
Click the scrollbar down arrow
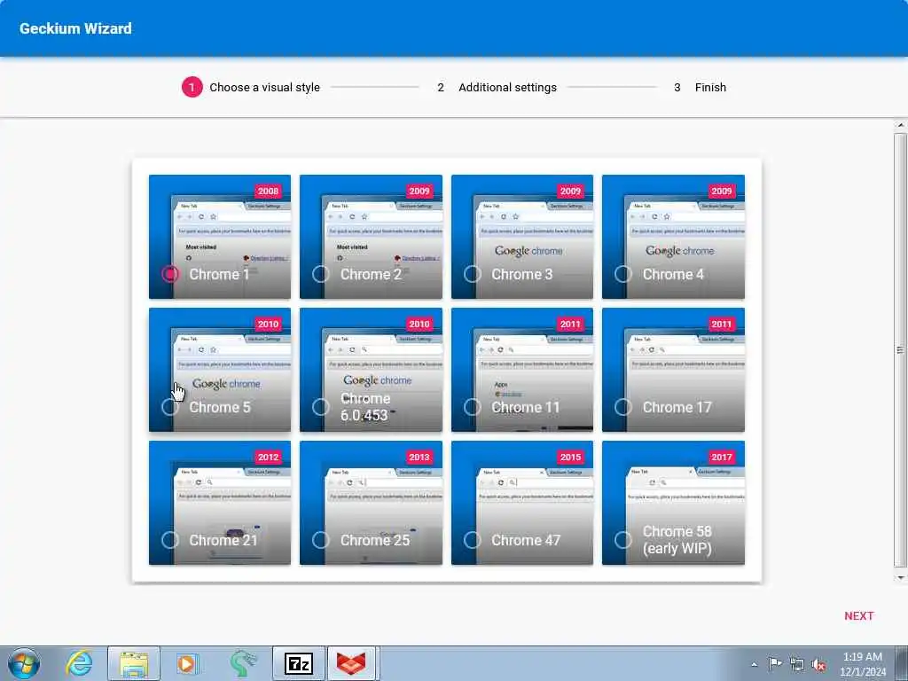coord(901,577)
